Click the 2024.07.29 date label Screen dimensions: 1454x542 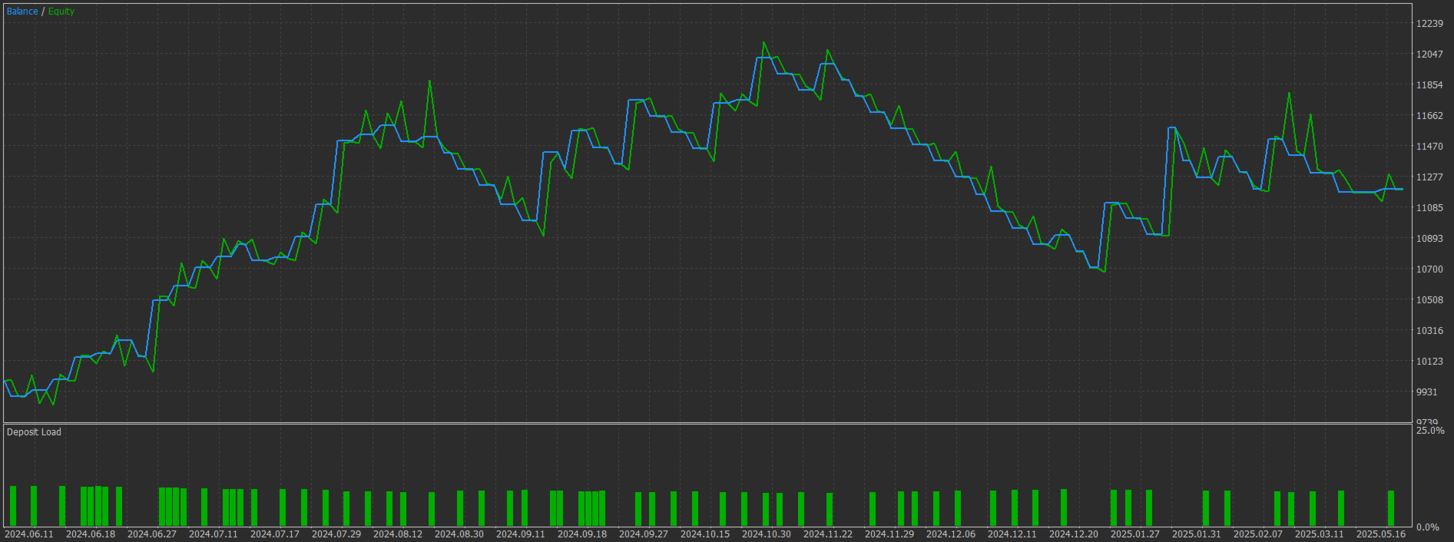pos(336,534)
